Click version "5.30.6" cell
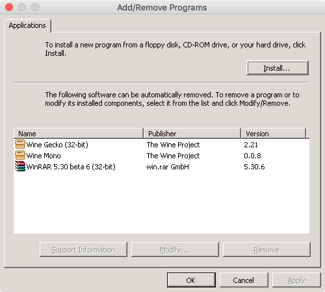The image size is (325, 292). tap(254, 167)
